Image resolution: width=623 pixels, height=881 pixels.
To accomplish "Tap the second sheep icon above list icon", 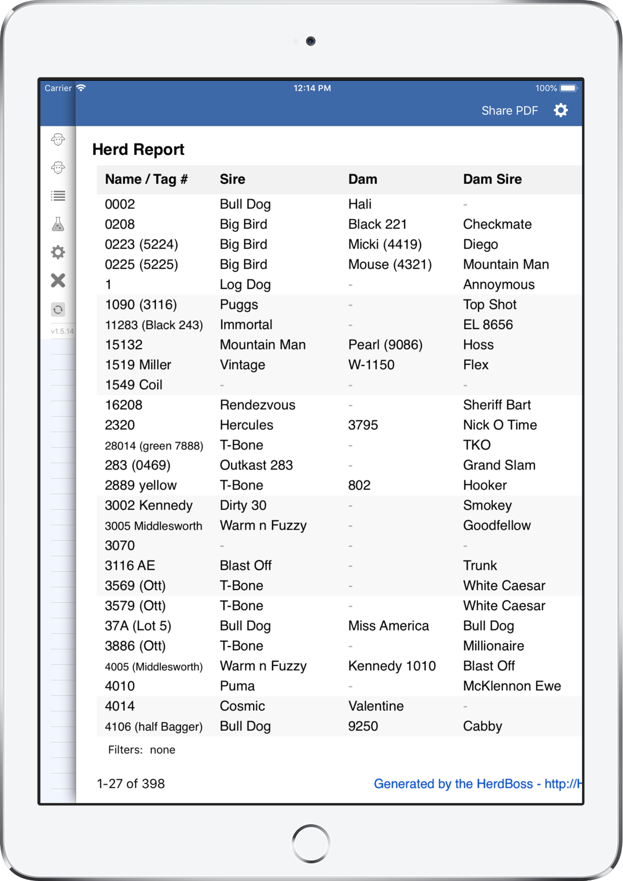I will pyautogui.click(x=58, y=167).
